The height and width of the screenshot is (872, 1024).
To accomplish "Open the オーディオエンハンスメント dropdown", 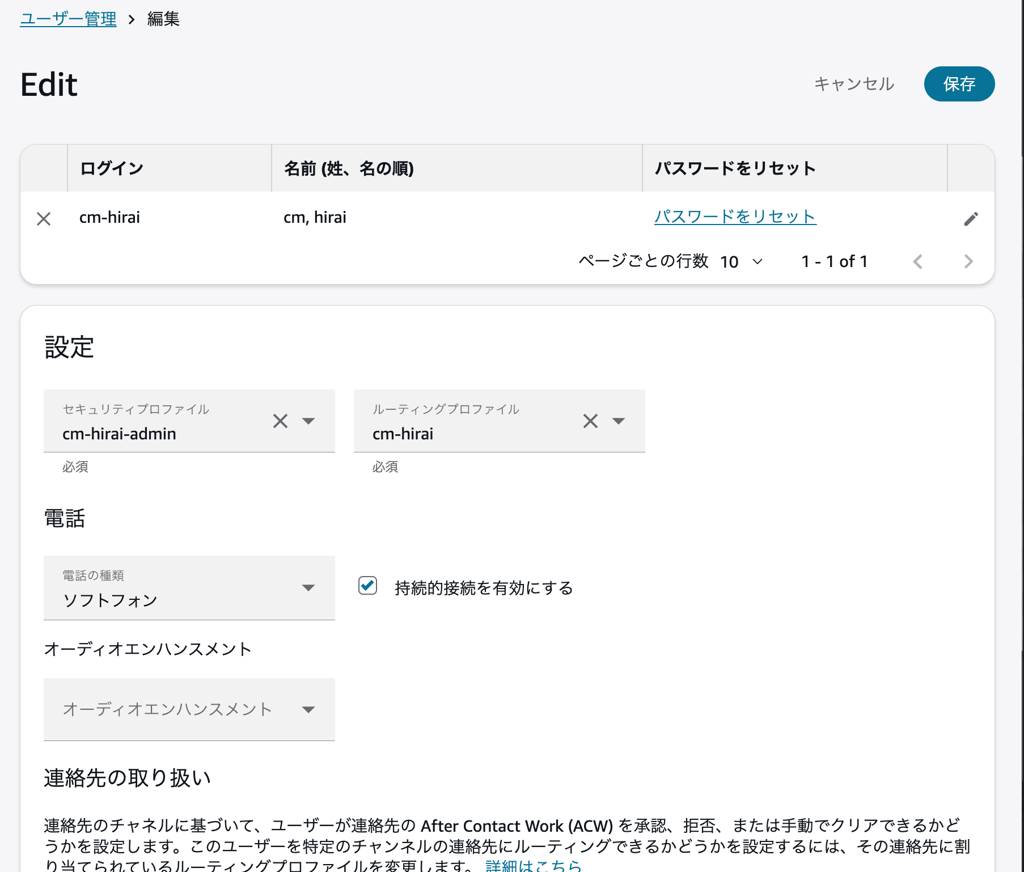I will pos(309,709).
